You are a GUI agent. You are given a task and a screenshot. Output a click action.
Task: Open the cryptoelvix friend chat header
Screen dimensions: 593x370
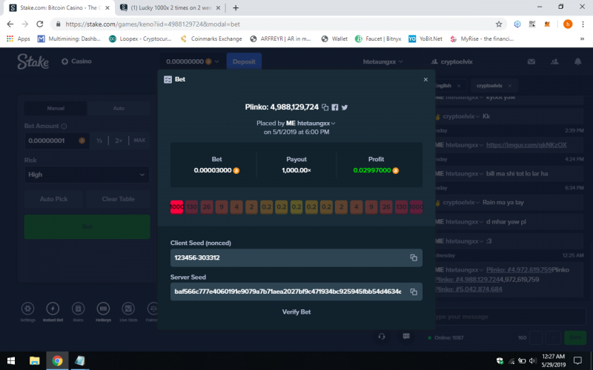pyautogui.click(x=452, y=61)
